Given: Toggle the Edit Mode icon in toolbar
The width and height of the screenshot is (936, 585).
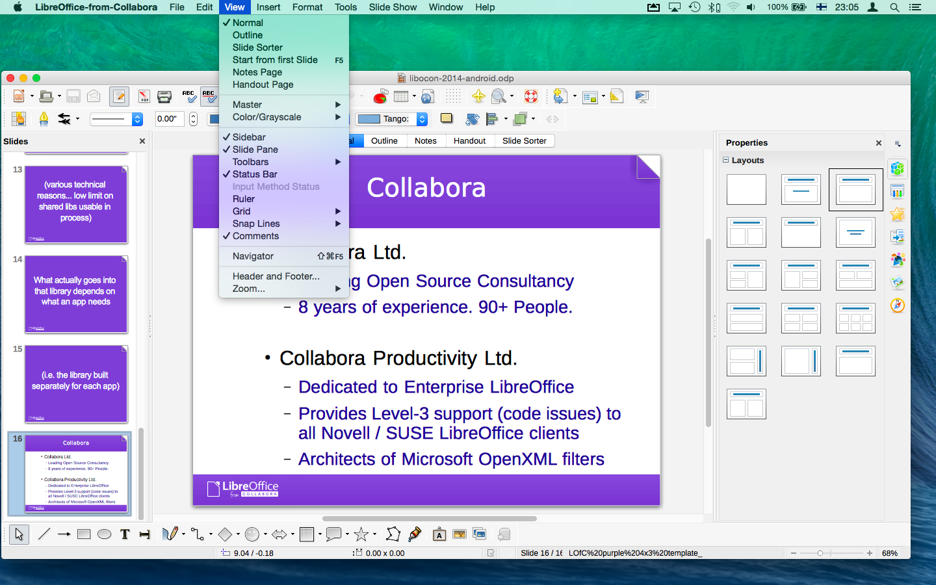Looking at the screenshot, I should [119, 97].
